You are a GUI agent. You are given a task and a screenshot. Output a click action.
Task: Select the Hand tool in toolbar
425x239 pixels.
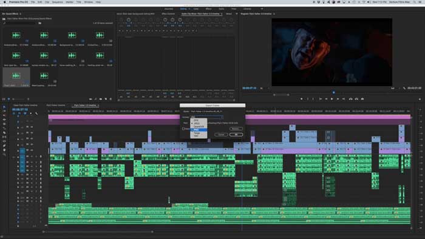tap(4, 150)
